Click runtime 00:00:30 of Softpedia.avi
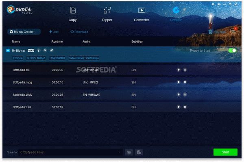Screen dimensions: 244x162 [x=57, y=70]
